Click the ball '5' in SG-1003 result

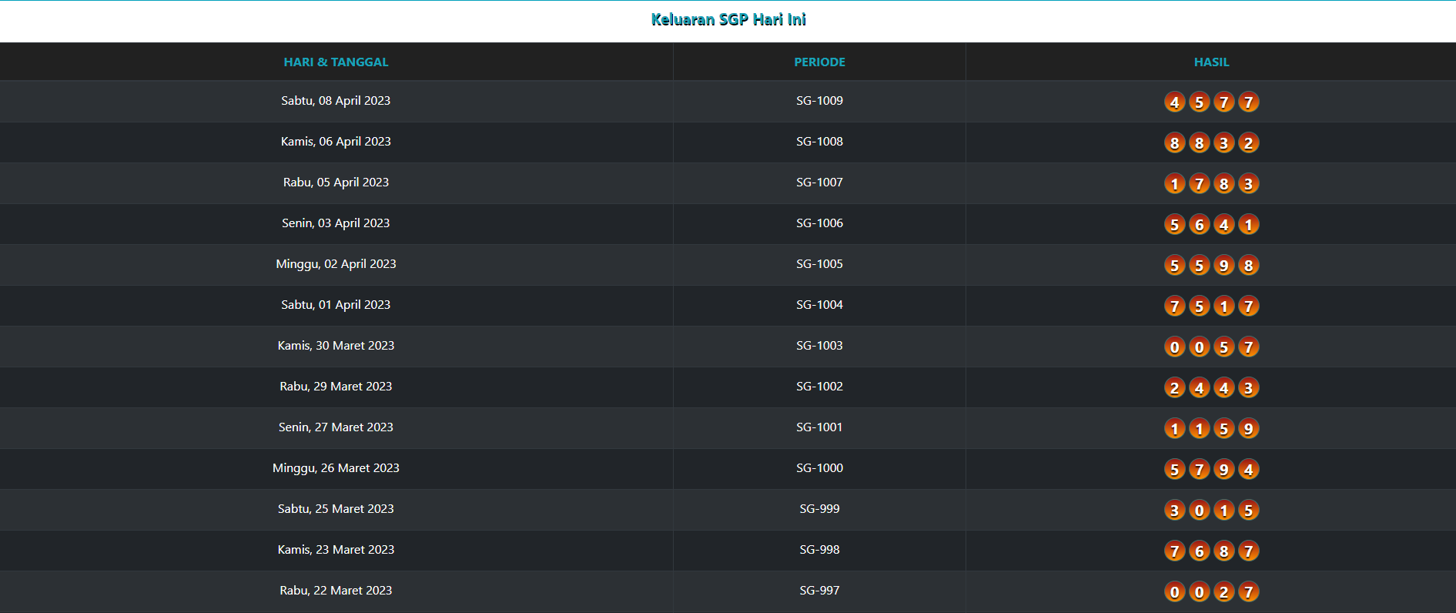pos(1224,347)
